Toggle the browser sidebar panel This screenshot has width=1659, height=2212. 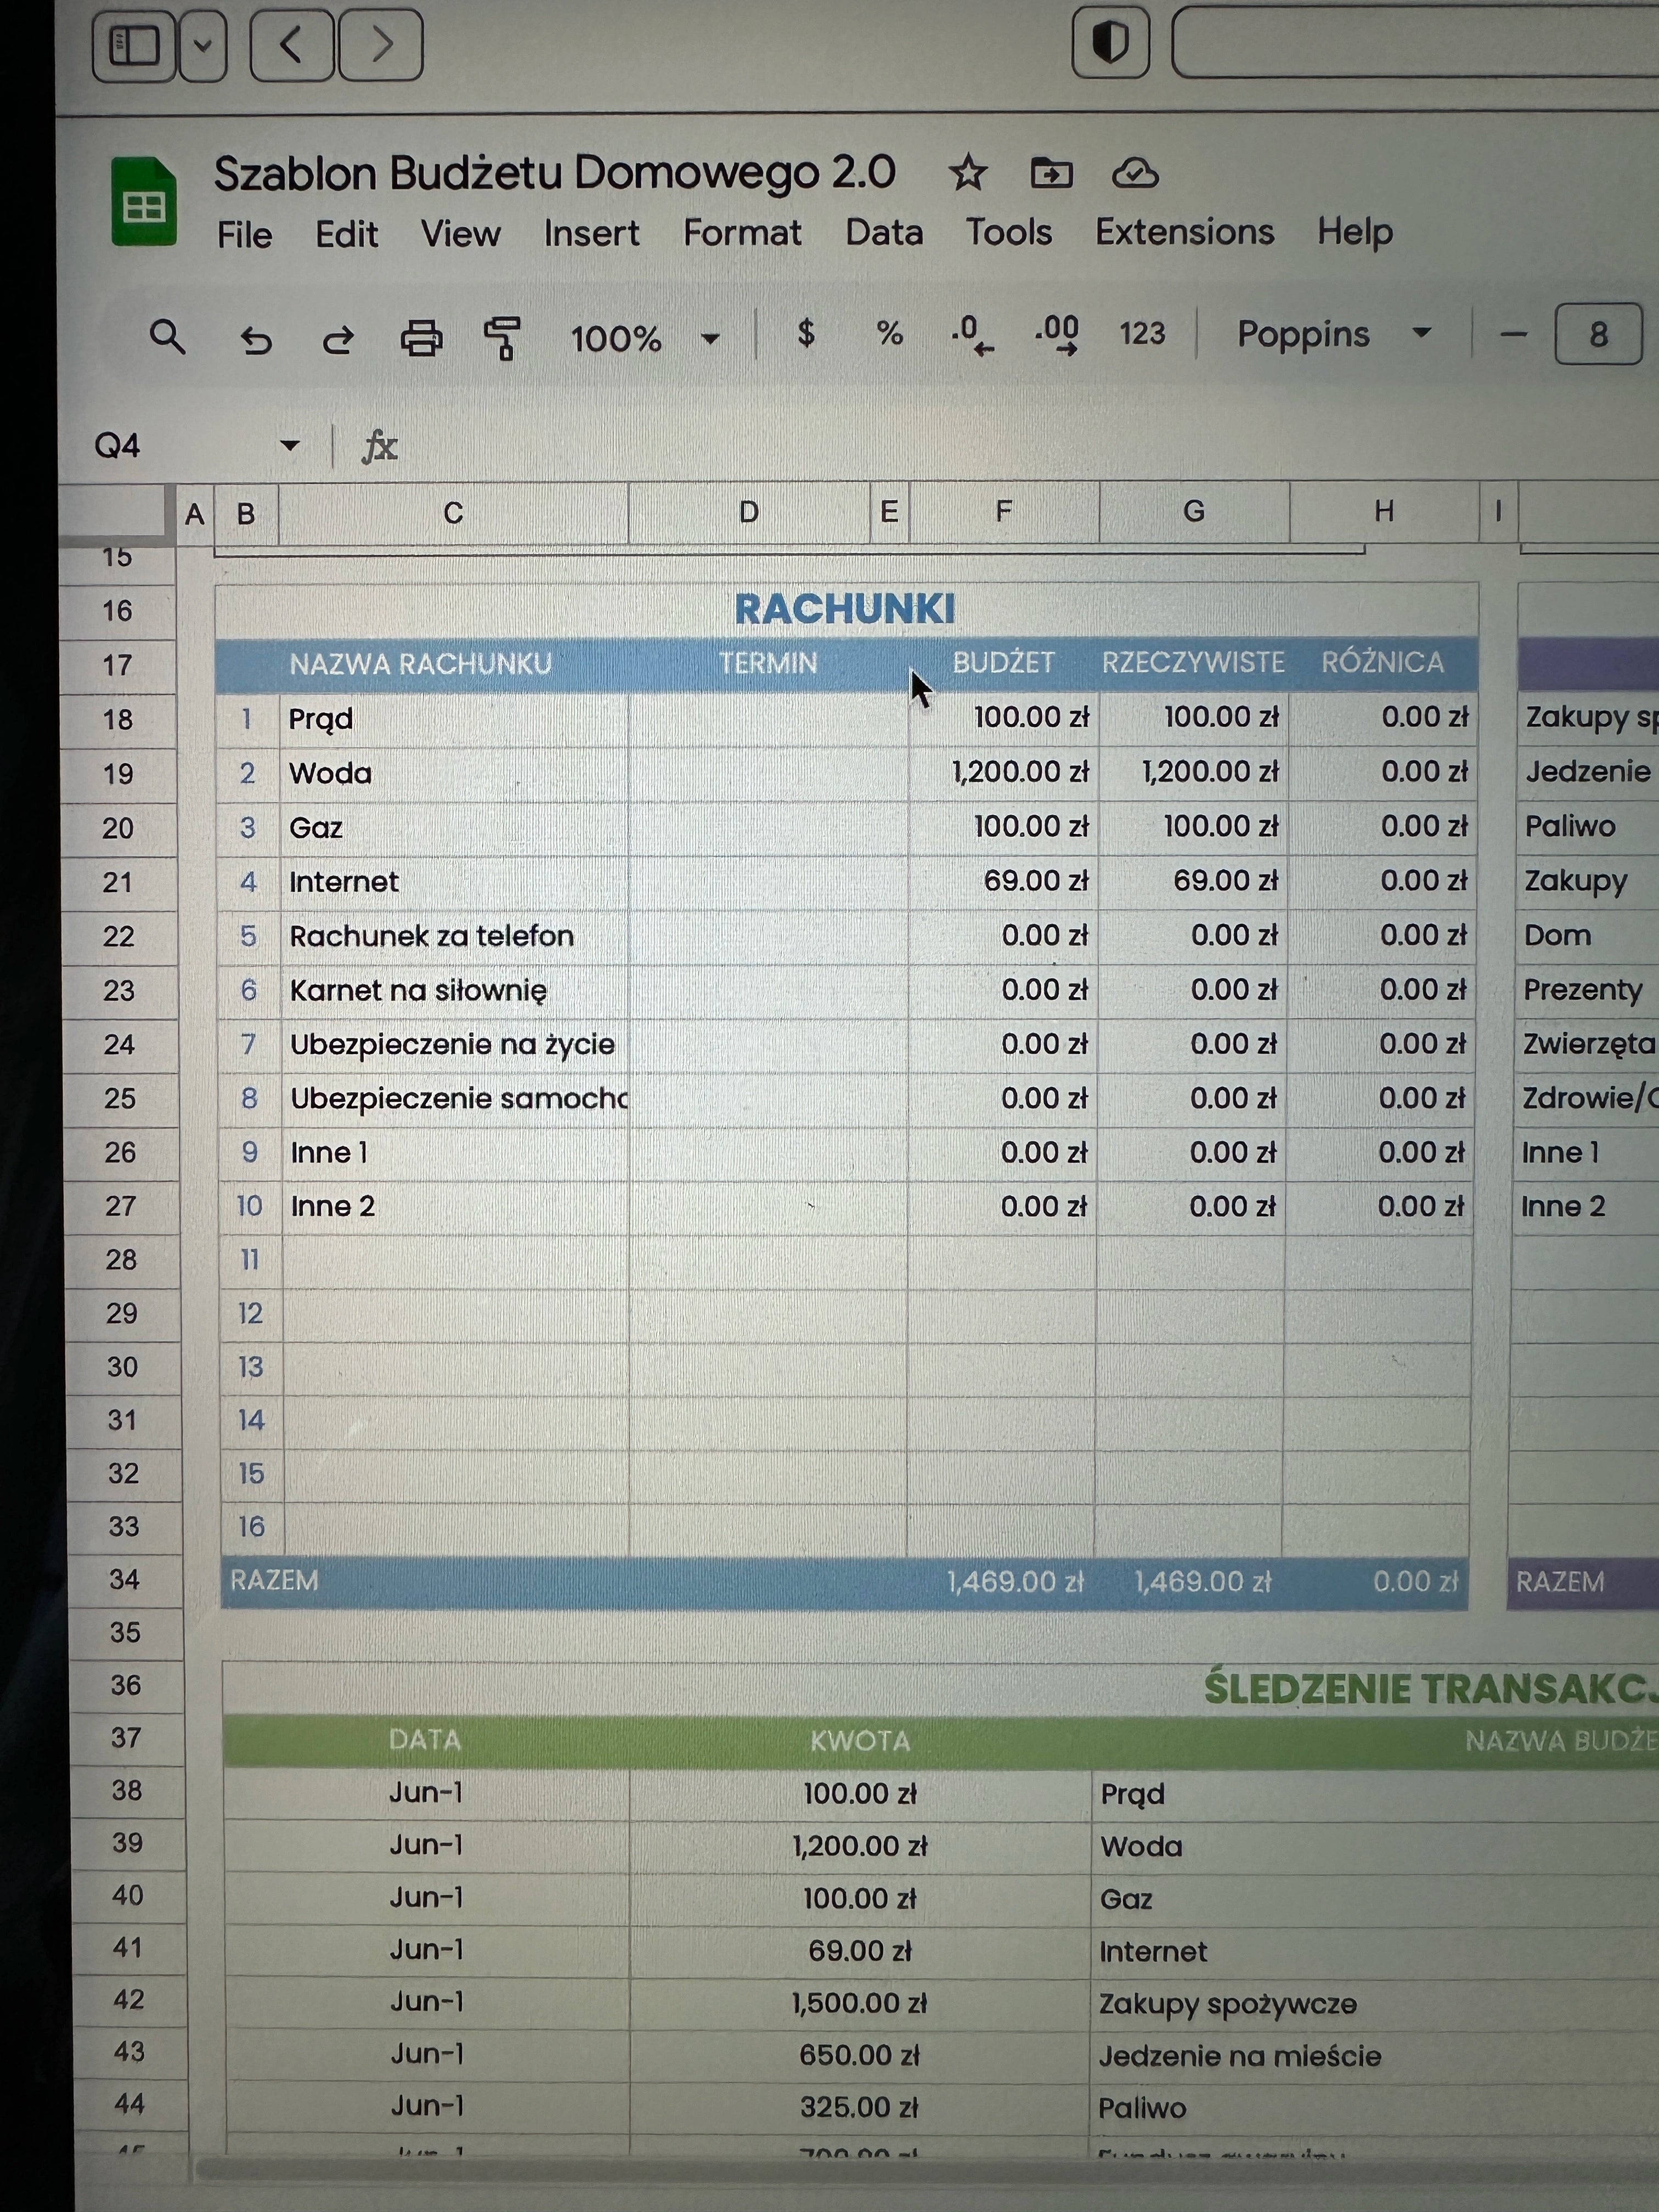(x=134, y=45)
